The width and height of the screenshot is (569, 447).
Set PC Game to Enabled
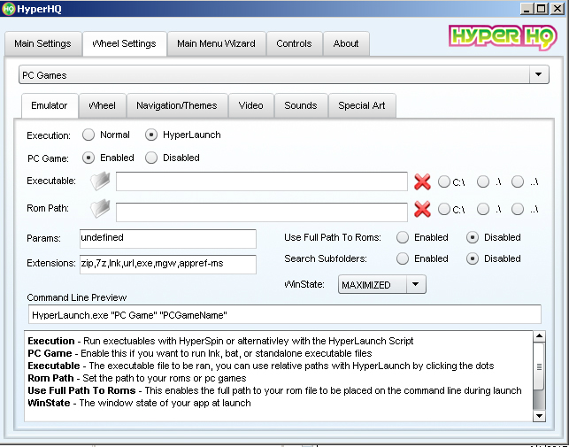tap(88, 158)
